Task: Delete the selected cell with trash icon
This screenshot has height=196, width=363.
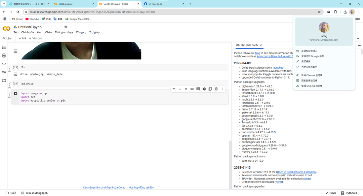Action: coord(216,89)
